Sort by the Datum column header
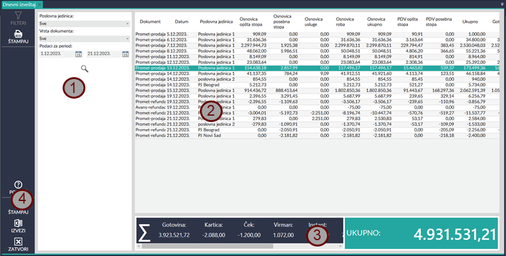 (182, 21)
